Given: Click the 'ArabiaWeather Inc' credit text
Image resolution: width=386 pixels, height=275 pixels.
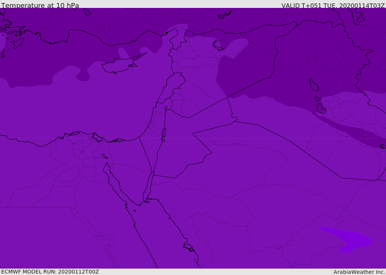Looking at the screenshot, I should [x=358, y=272].
